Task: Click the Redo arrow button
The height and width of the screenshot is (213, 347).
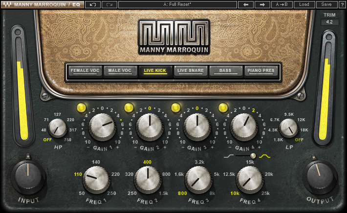Action: pyautogui.click(x=109, y=4)
